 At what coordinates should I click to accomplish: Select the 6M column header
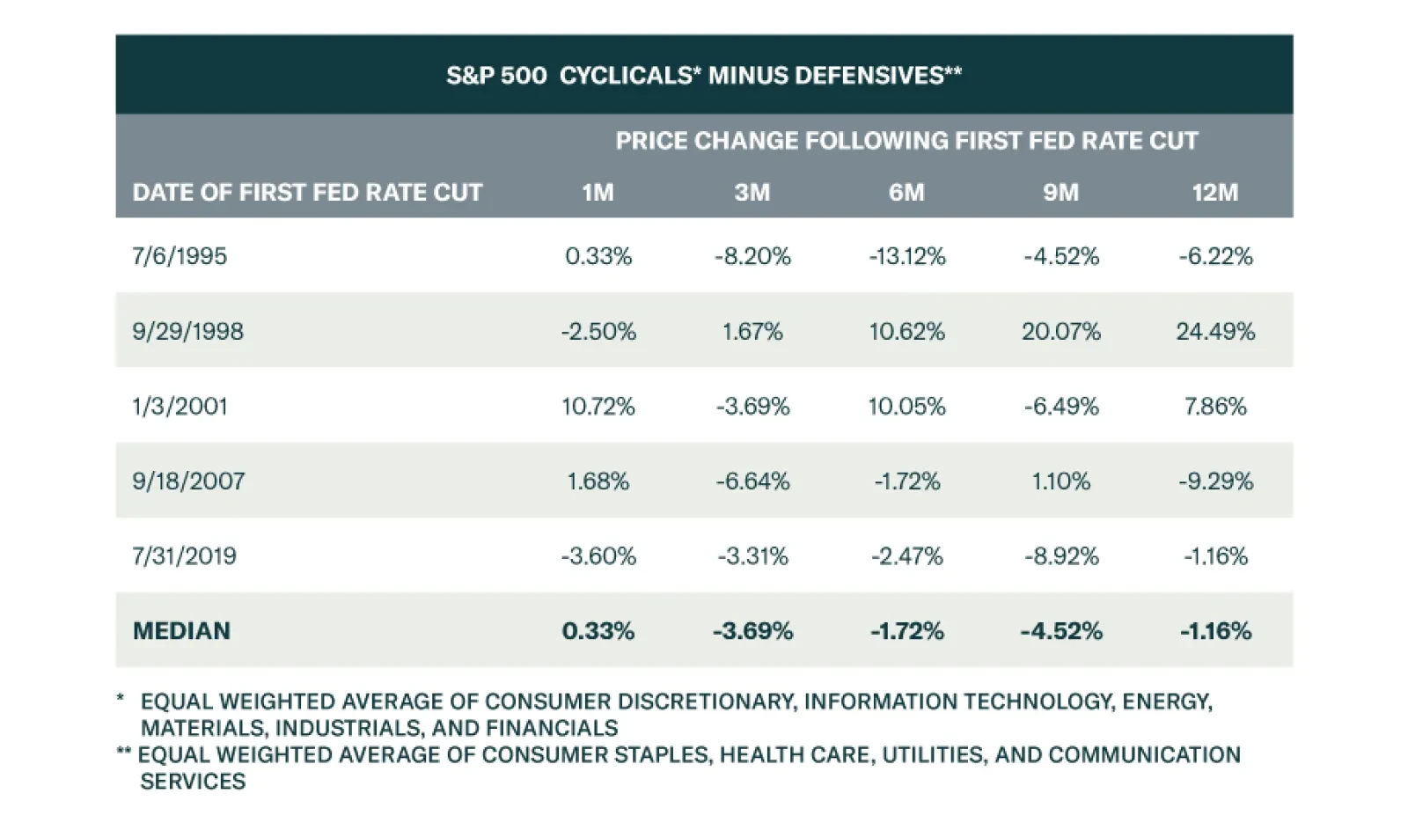(x=906, y=193)
